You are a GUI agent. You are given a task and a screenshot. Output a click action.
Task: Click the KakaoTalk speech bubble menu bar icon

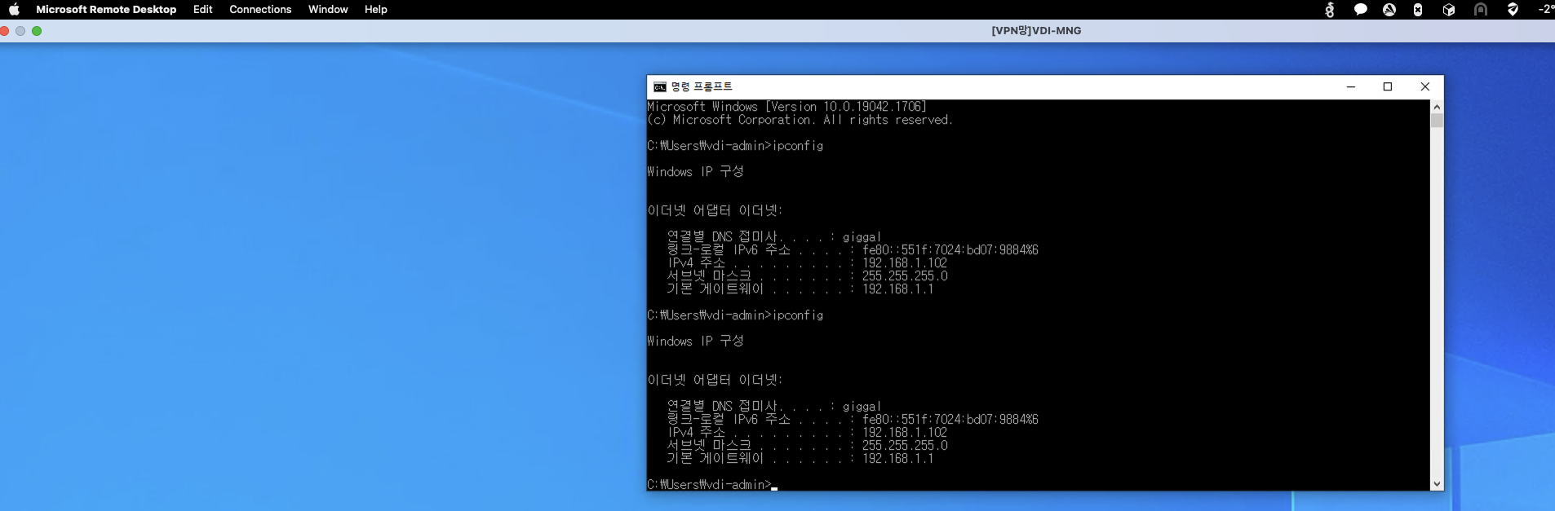[1360, 10]
